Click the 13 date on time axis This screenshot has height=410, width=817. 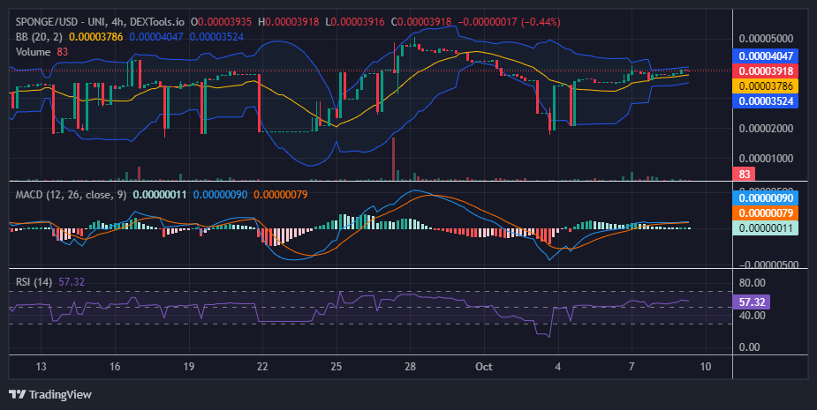41,367
